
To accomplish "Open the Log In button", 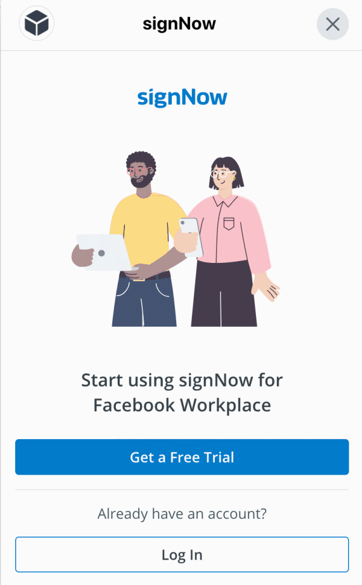I will coord(182,555).
